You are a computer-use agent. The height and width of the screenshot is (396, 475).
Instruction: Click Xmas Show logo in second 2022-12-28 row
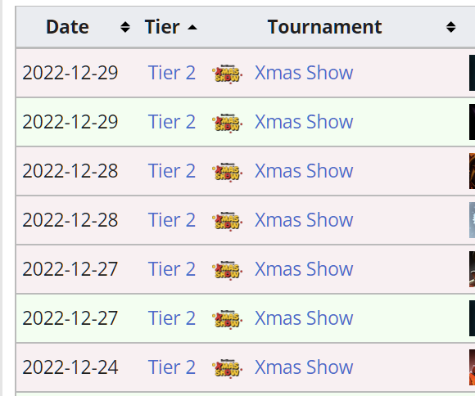[227, 221]
